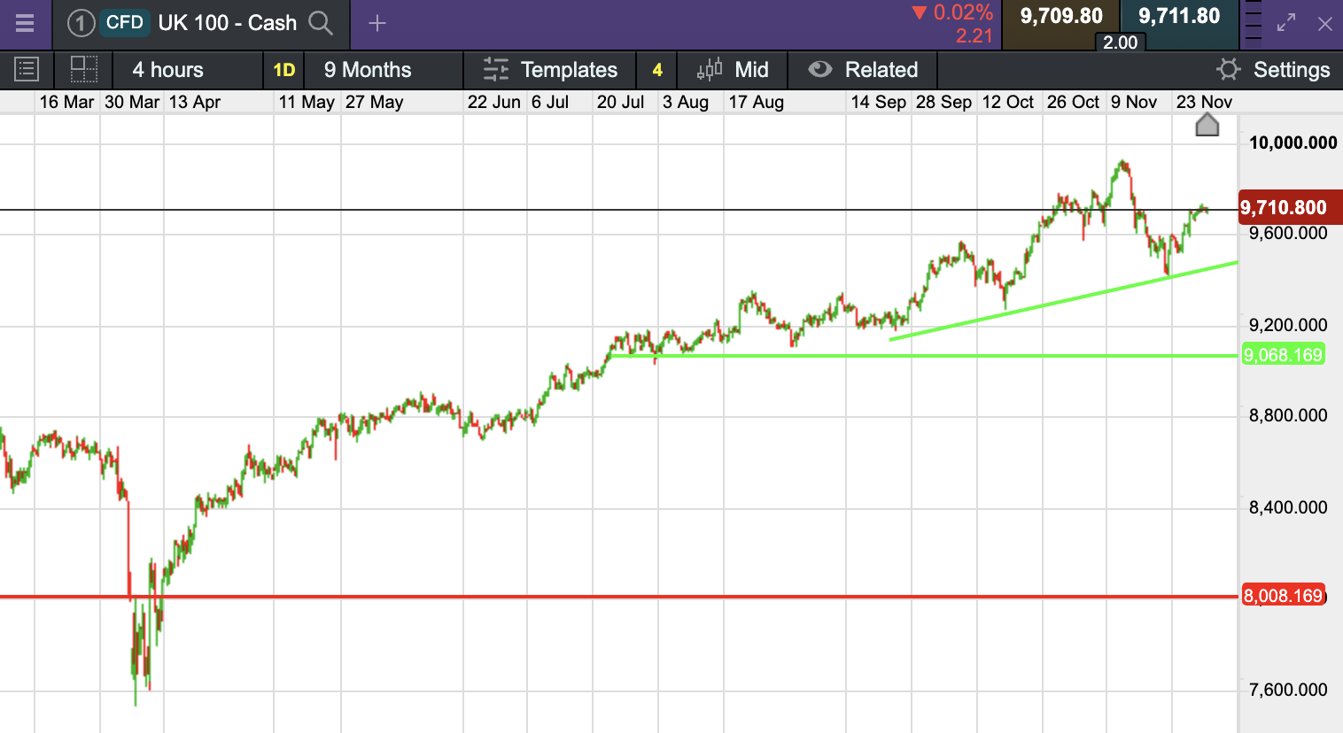Close the chart panel
This screenshot has width=1343, height=733.
click(1325, 24)
